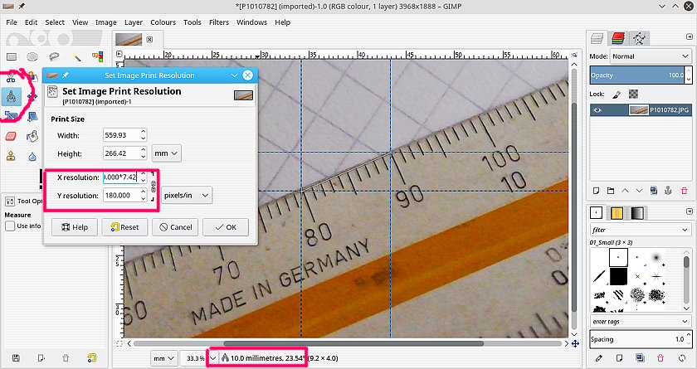
Task: Toggle the resolution chain link
Action: (154, 186)
